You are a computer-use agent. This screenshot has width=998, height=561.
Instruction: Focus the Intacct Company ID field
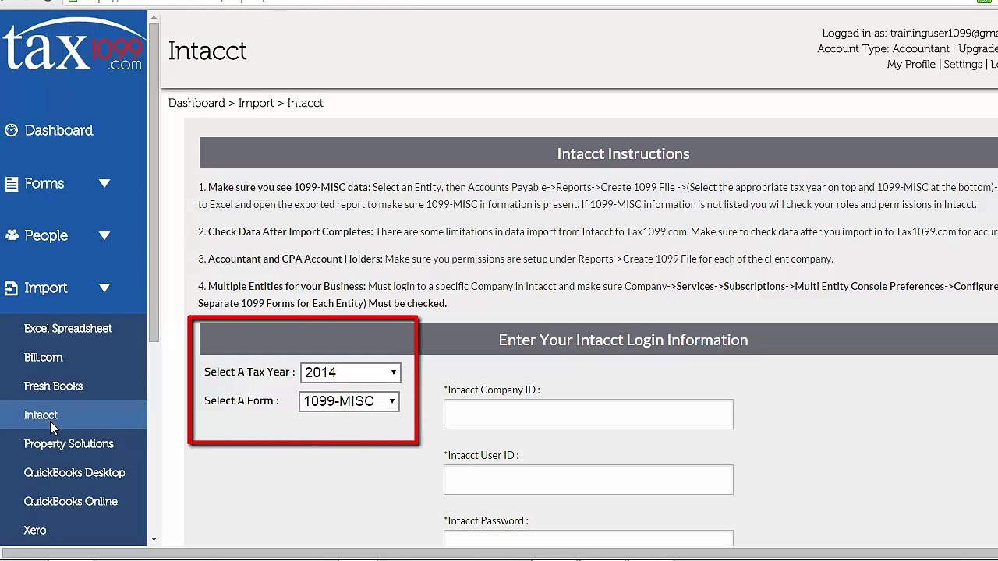(589, 415)
